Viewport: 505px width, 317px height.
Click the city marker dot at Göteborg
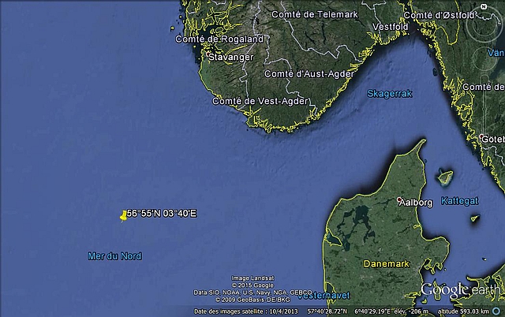(481, 136)
